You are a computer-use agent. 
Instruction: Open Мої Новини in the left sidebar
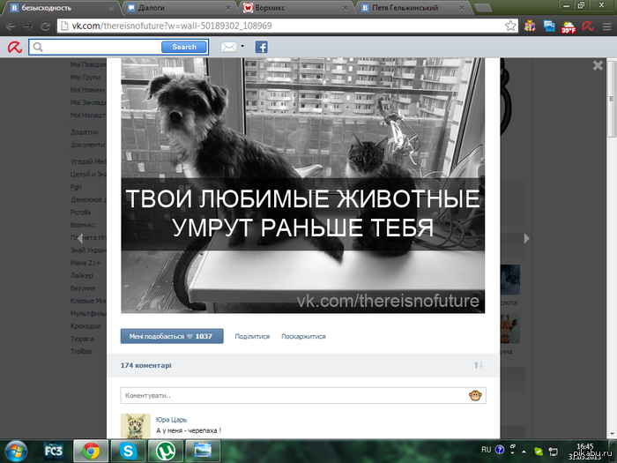point(88,90)
